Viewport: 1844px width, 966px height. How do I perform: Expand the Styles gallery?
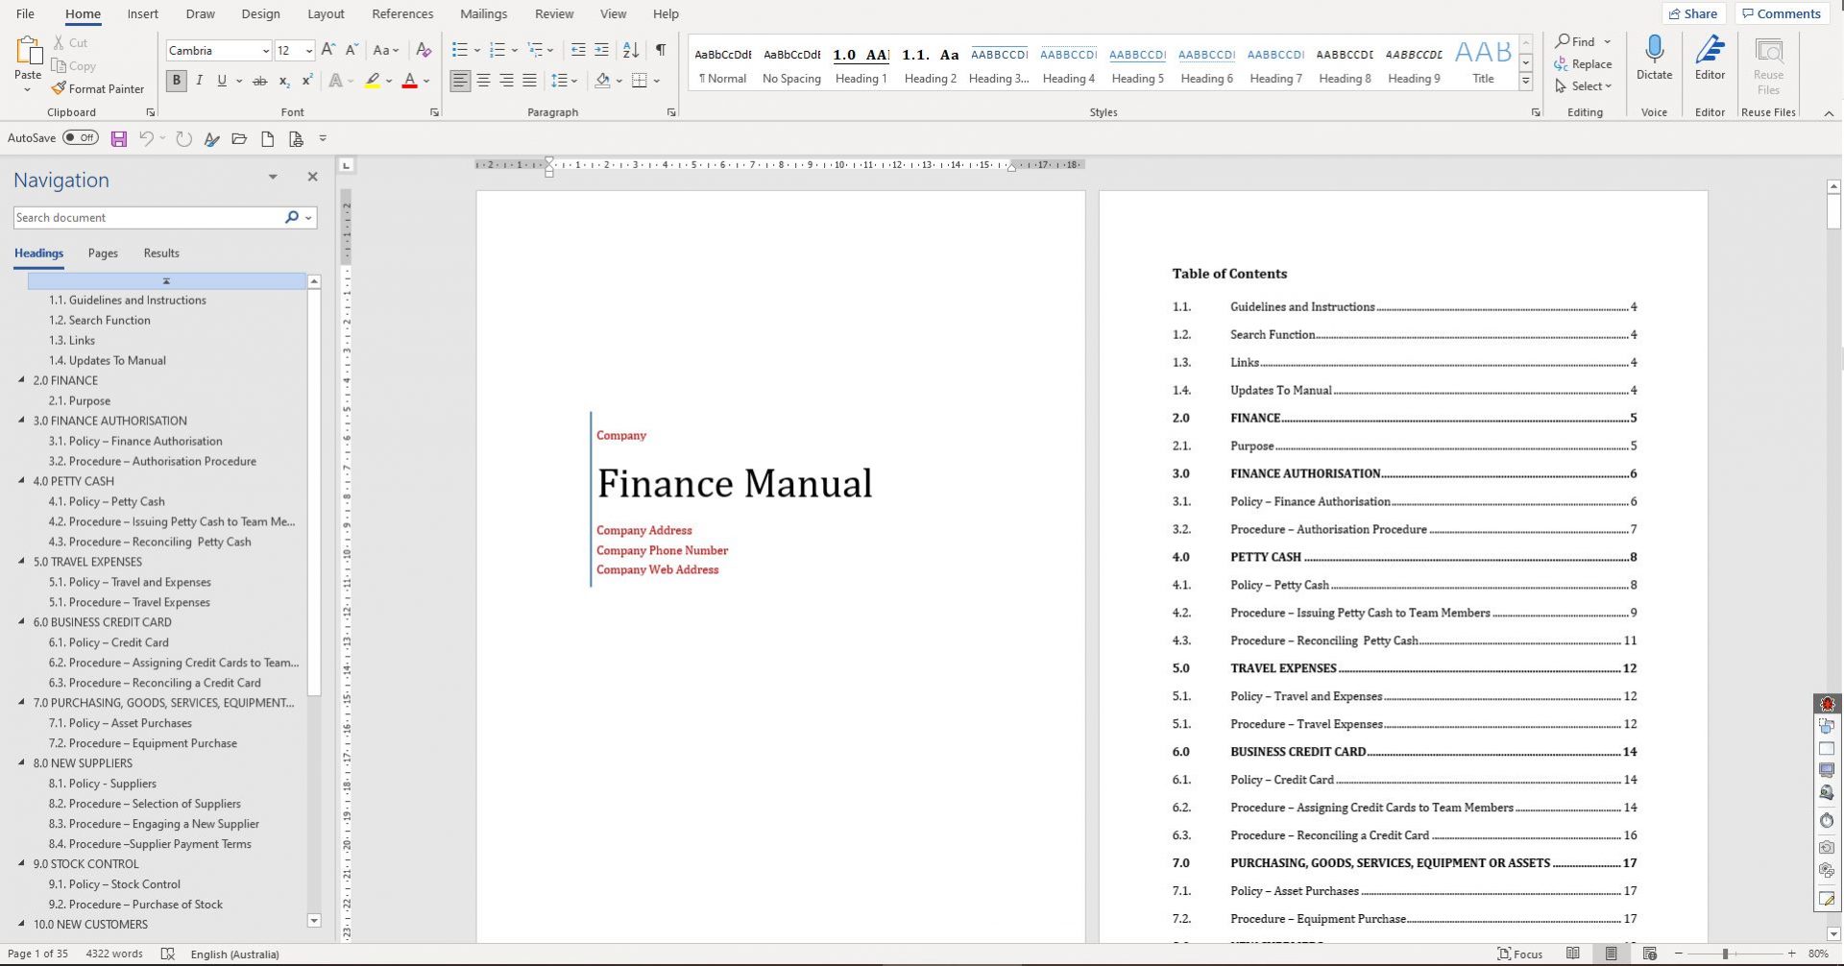point(1525,81)
